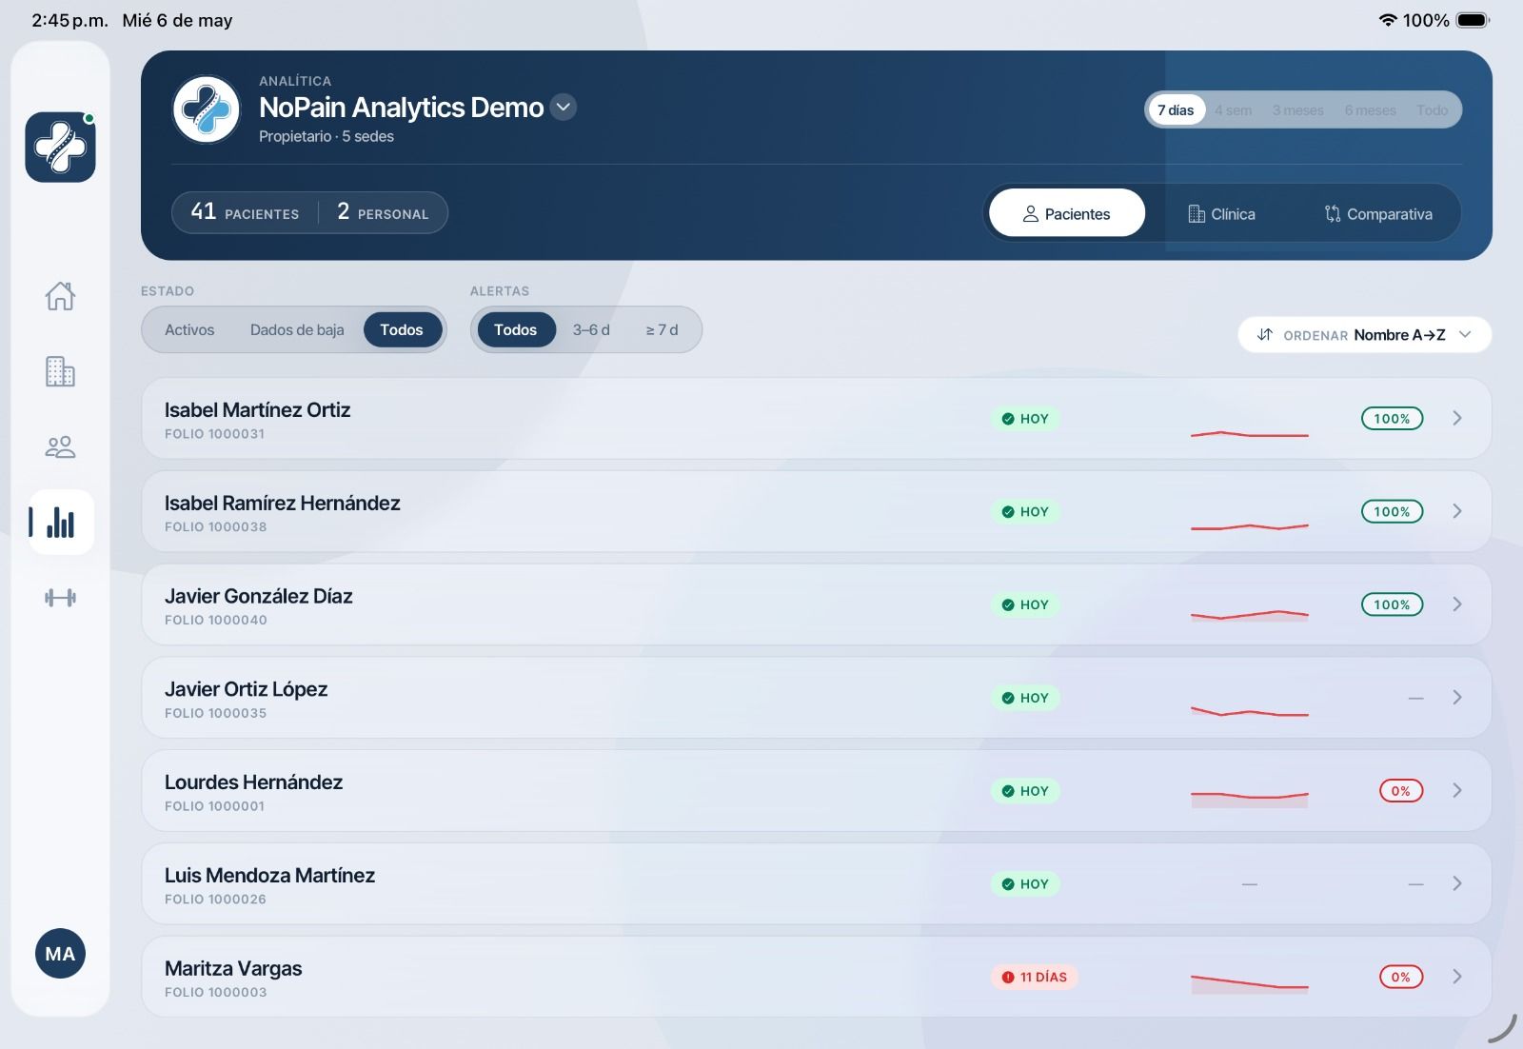Open the MA user avatar
1523x1049 pixels.
[60, 954]
